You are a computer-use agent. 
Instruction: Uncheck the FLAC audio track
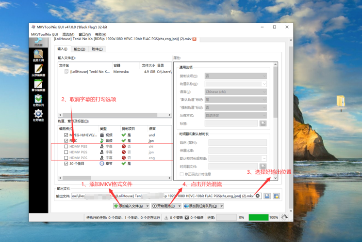point(66,141)
